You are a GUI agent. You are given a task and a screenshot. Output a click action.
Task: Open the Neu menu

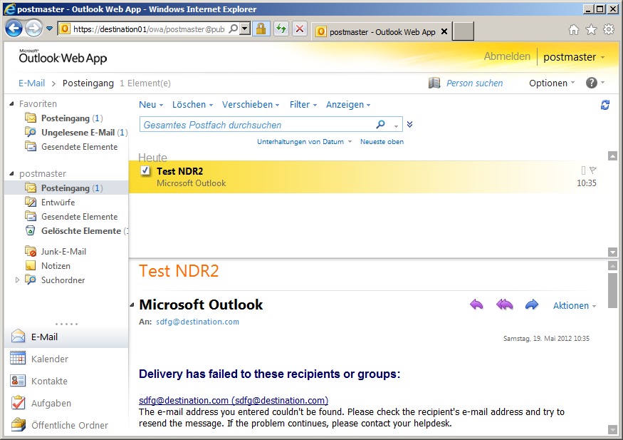tap(151, 105)
